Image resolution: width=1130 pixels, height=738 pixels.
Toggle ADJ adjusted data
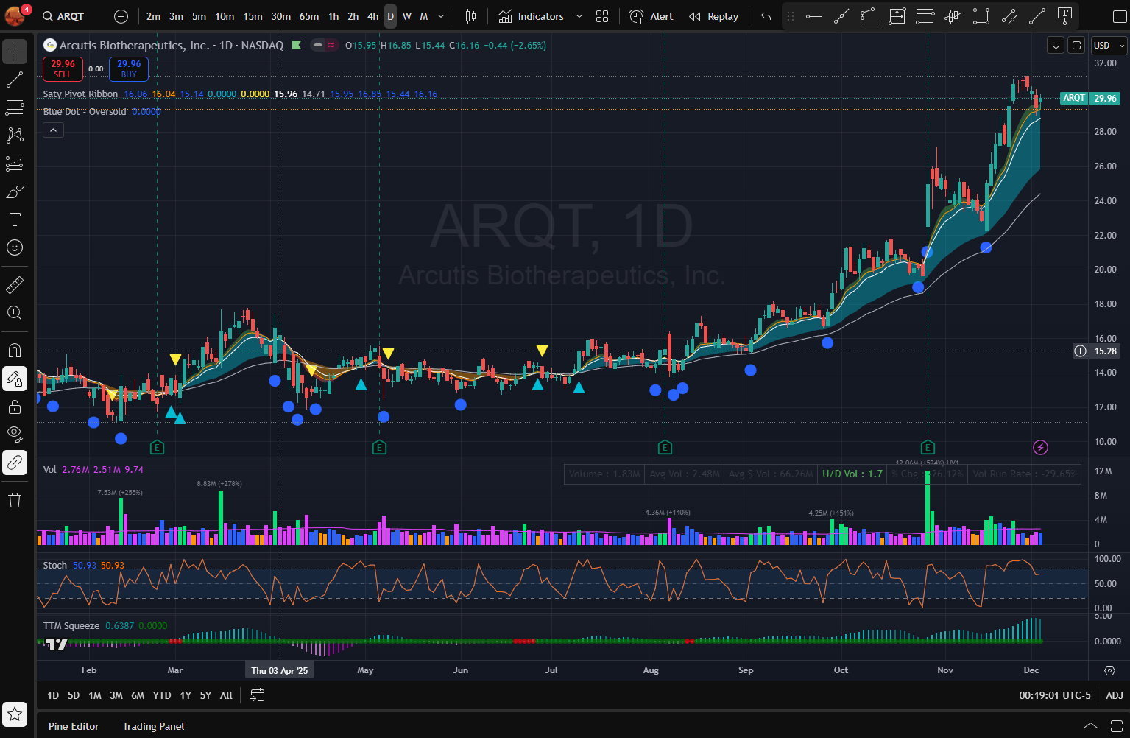tap(1115, 695)
